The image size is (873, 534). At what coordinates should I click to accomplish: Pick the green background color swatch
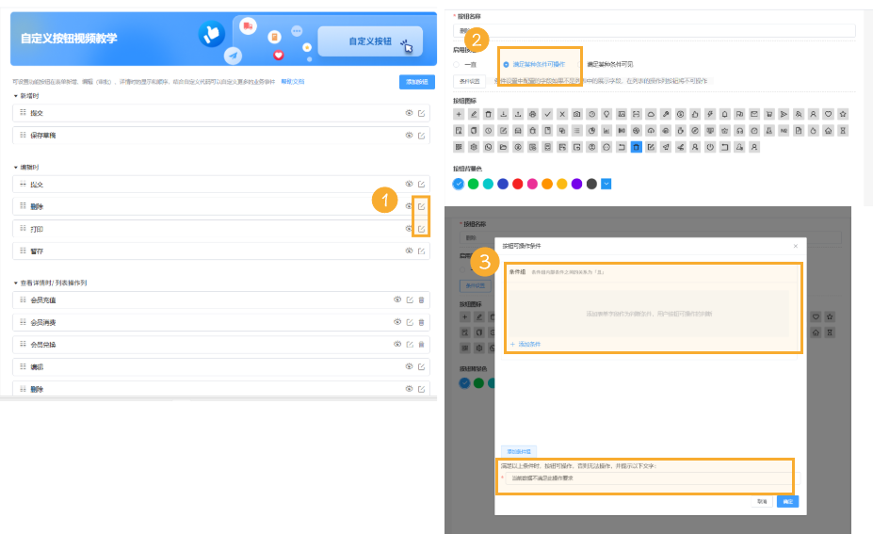tap(474, 184)
